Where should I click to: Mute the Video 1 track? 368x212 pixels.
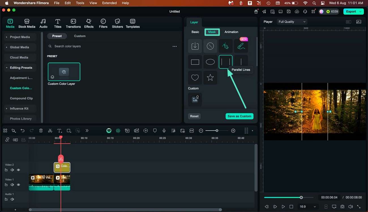tap(12, 185)
